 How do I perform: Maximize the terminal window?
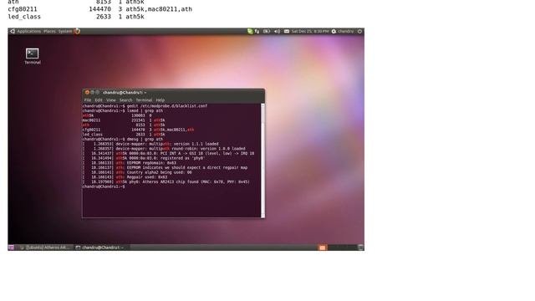tap(97, 93)
